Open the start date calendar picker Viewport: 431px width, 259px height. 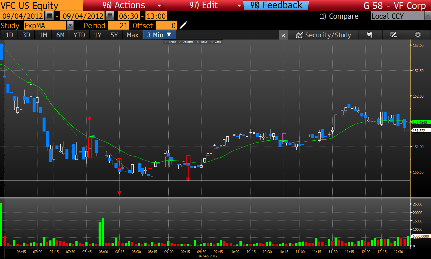(49, 16)
